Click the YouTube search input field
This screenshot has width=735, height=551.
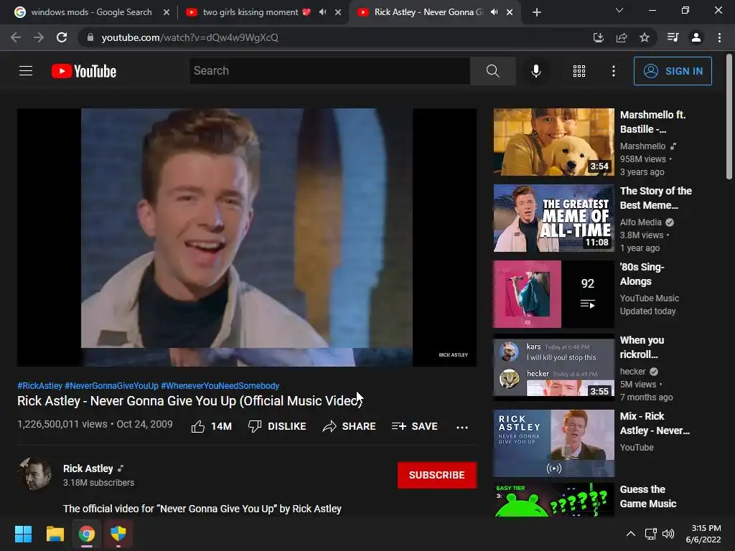(329, 71)
